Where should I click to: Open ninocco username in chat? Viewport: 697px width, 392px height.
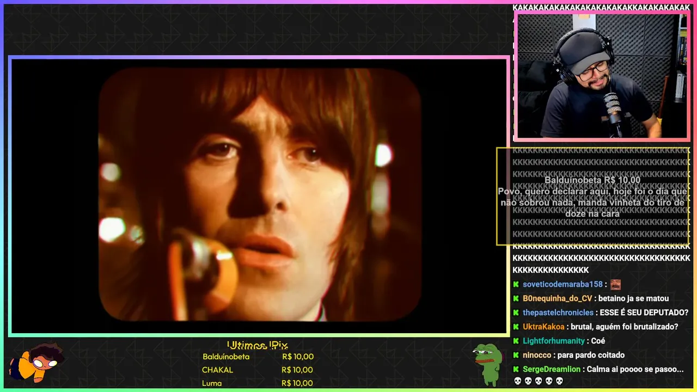pyautogui.click(x=537, y=355)
